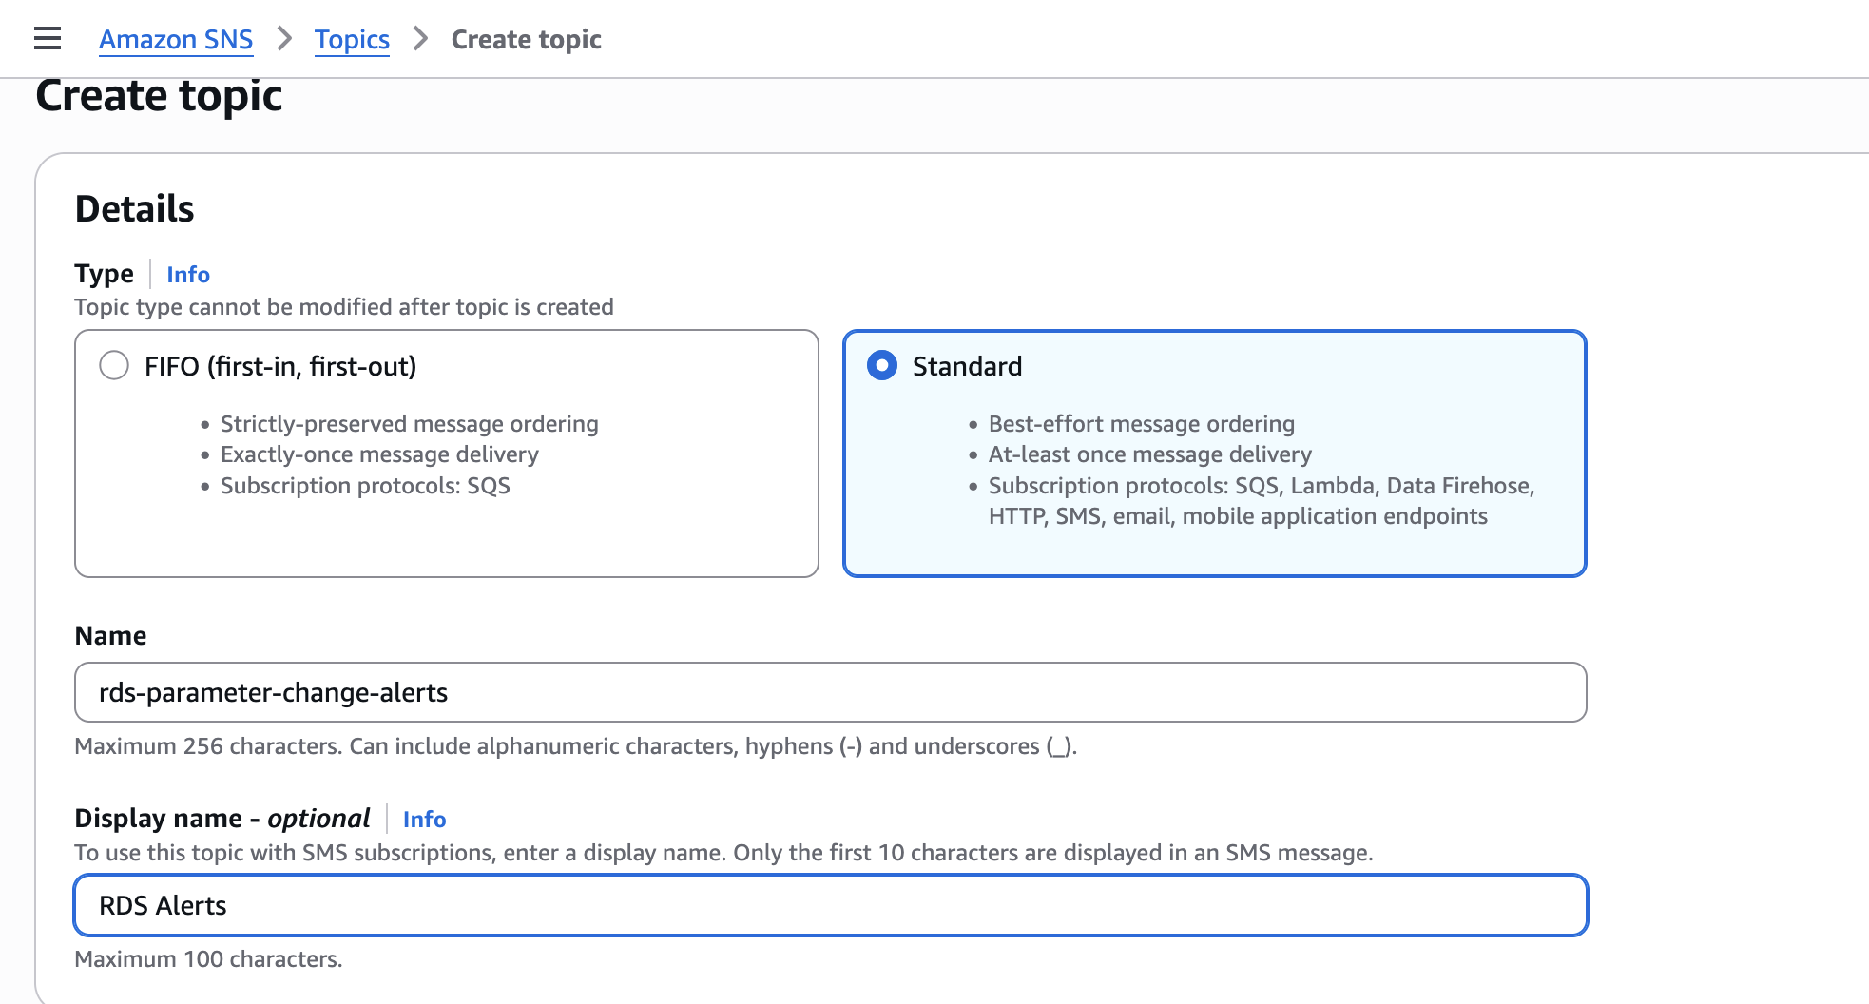The height and width of the screenshot is (1004, 1869).
Task: Click the Details section heading
Action: coord(133,208)
